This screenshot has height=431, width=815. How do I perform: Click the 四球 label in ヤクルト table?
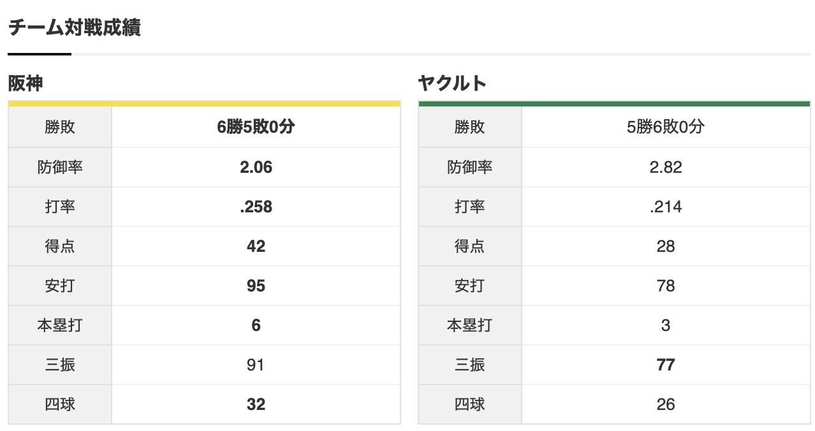(470, 404)
